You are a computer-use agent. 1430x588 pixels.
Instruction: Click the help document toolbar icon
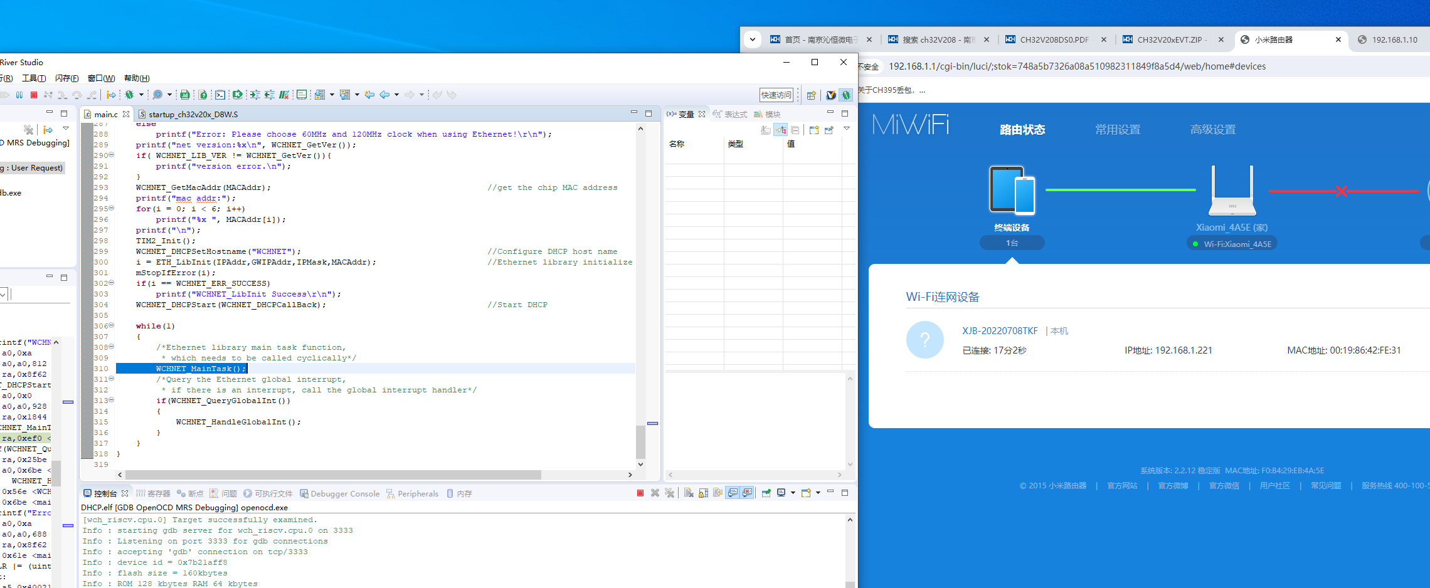[x=203, y=95]
